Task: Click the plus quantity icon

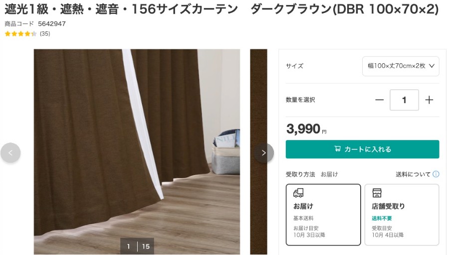Action: [429, 100]
